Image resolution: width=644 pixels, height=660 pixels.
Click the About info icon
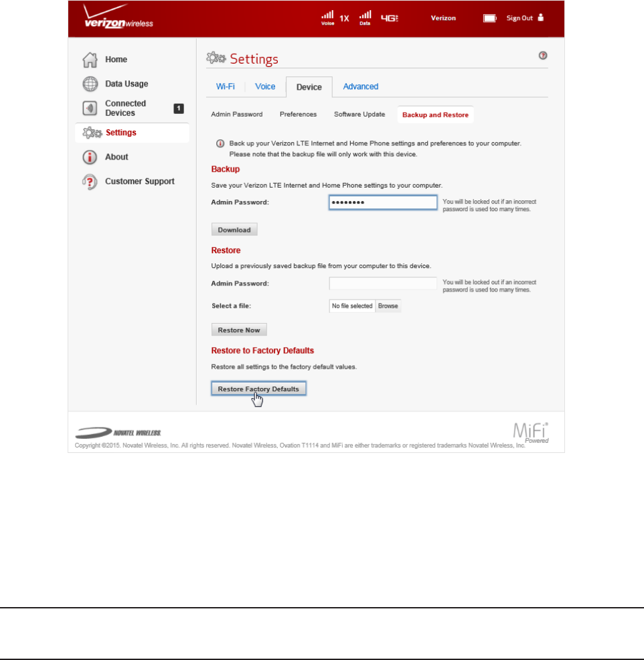click(x=90, y=157)
